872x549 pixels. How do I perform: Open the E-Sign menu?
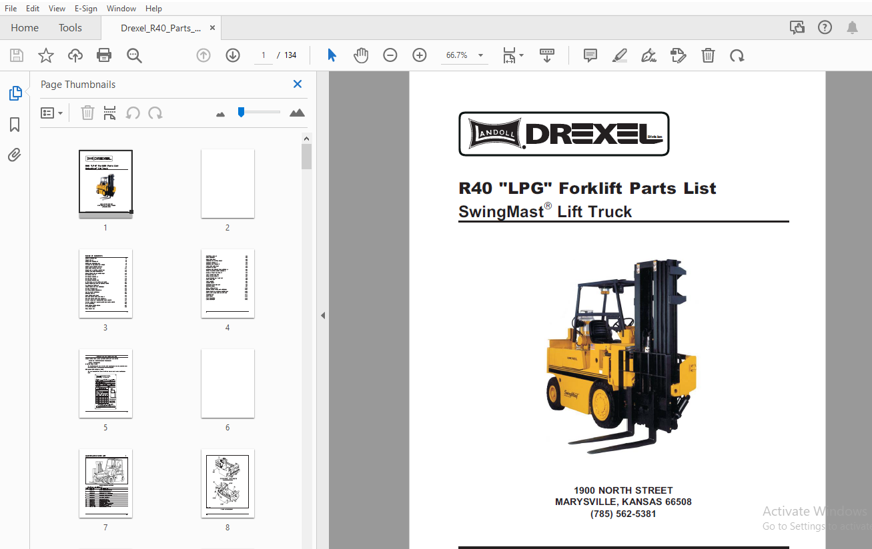(85, 9)
